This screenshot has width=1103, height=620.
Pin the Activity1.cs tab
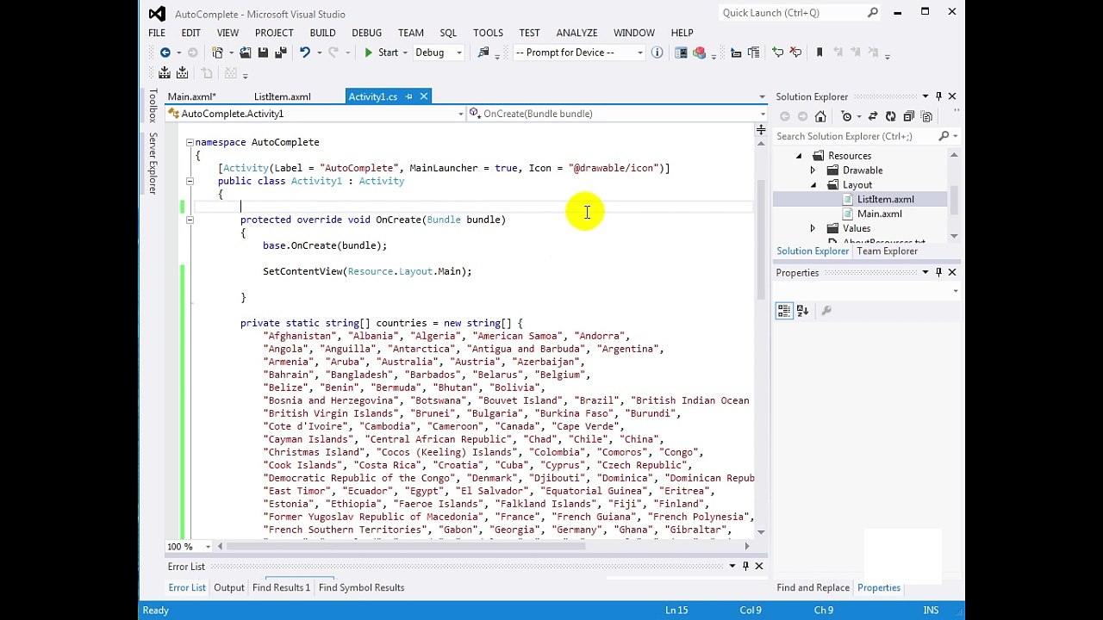tap(408, 96)
